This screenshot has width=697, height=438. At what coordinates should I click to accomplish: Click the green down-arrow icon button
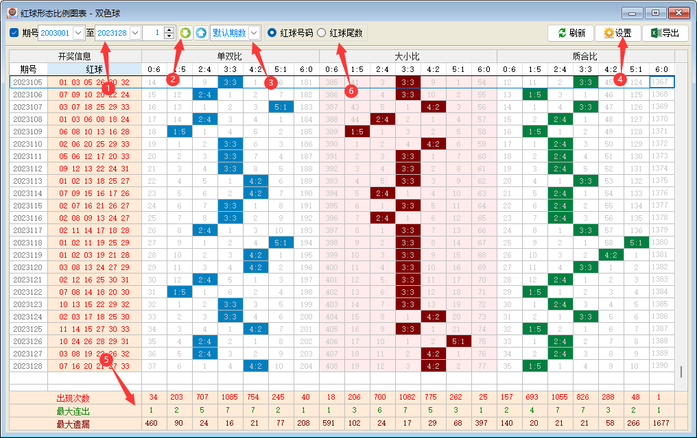tap(185, 33)
